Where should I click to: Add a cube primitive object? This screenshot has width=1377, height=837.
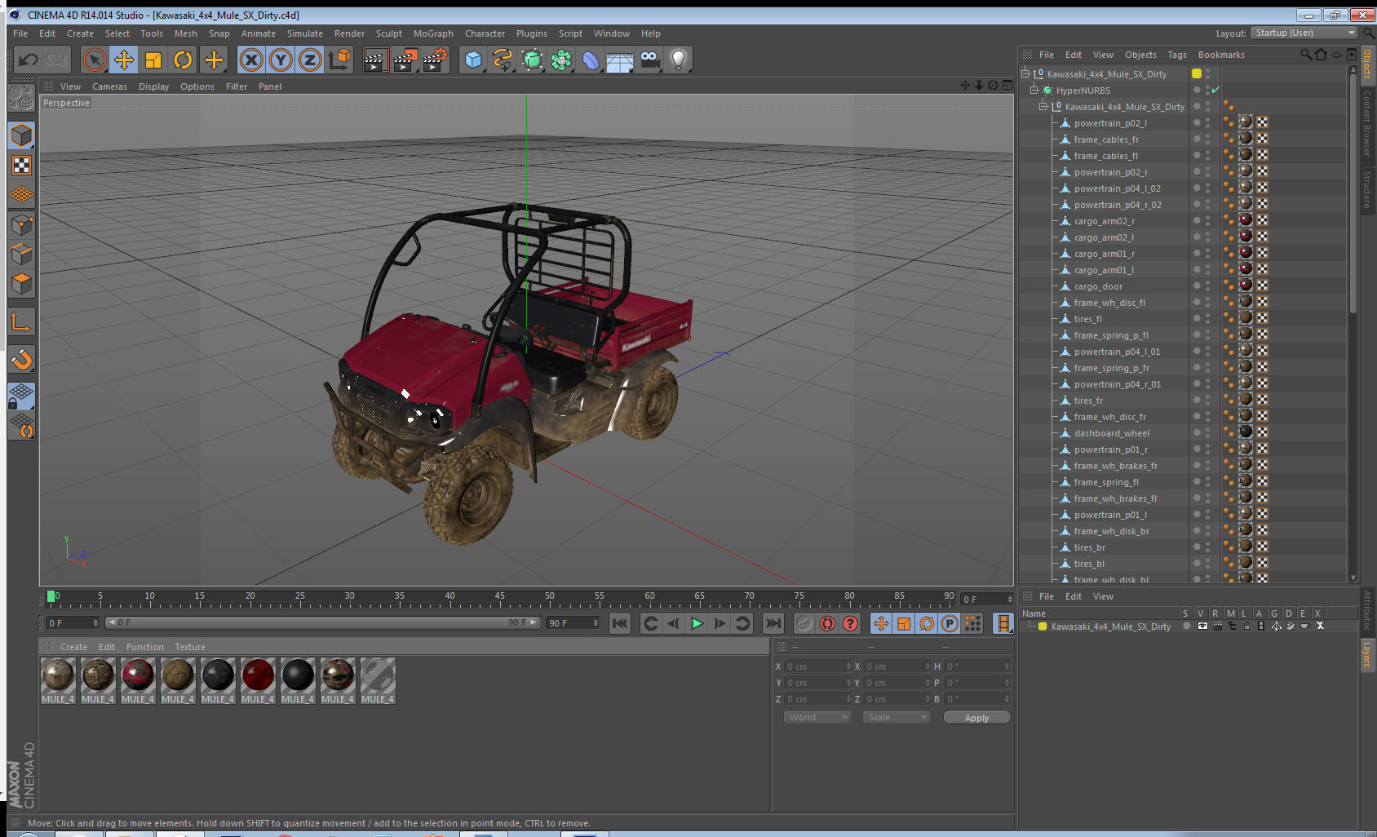pos(473,60)
